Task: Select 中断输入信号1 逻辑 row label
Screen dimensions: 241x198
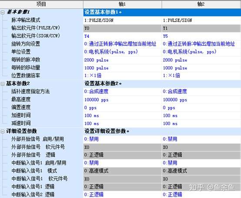Action: coord(33,187)
